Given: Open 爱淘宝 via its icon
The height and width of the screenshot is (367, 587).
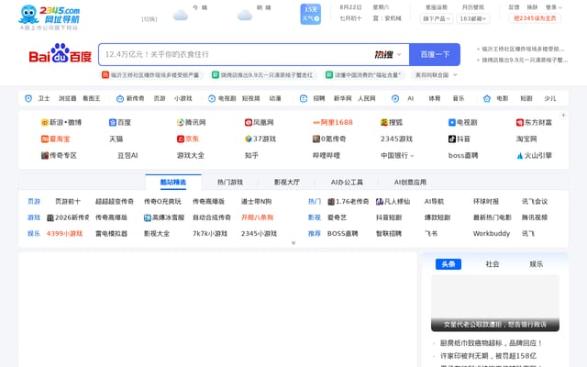Looking at the screenshot, I should (45, 139).
